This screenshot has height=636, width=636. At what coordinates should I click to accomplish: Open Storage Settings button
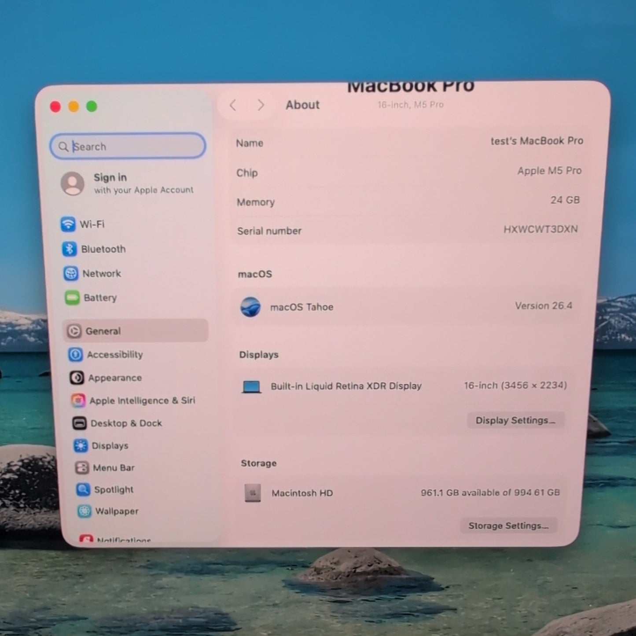508,526
